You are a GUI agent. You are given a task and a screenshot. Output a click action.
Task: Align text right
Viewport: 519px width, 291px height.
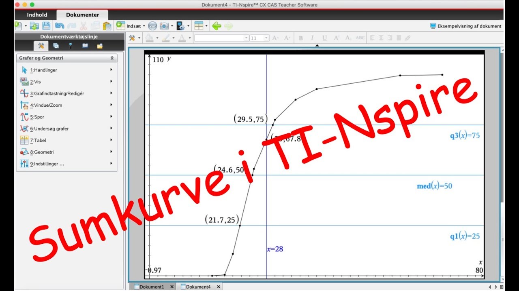[x=390, y=38]
